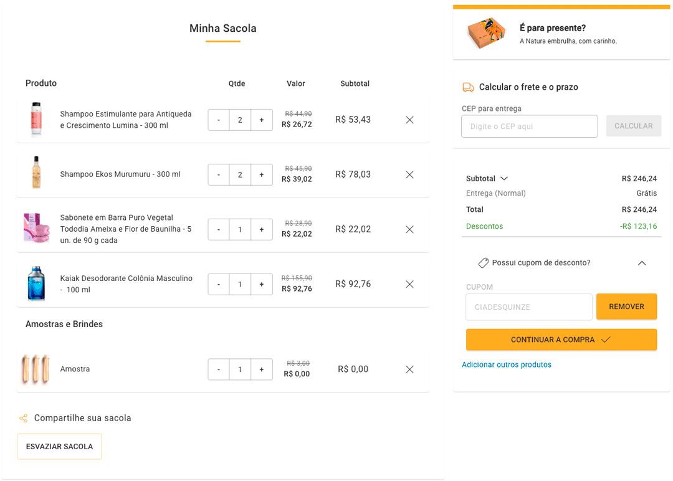
Task: Click the Grátis delivery value
Action: pyautogui.click(x=646, y=193)
